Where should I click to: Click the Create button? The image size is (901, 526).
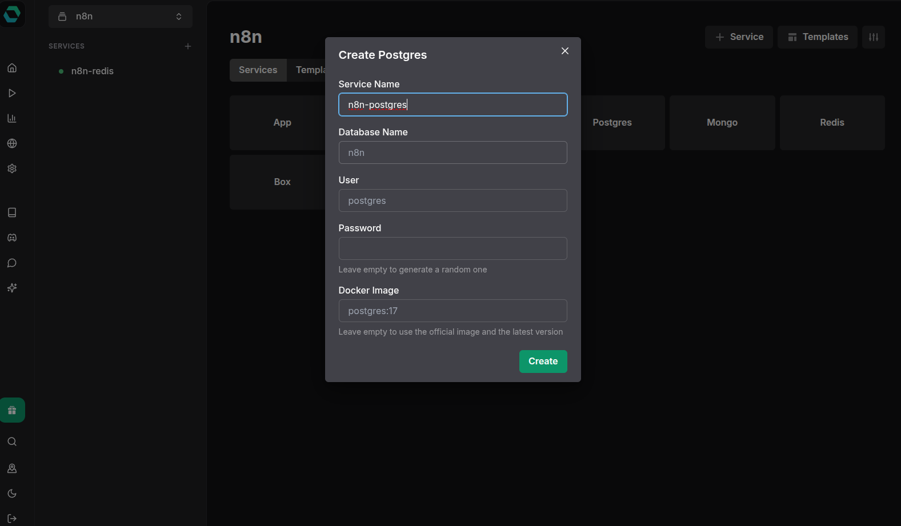(543, 362)
